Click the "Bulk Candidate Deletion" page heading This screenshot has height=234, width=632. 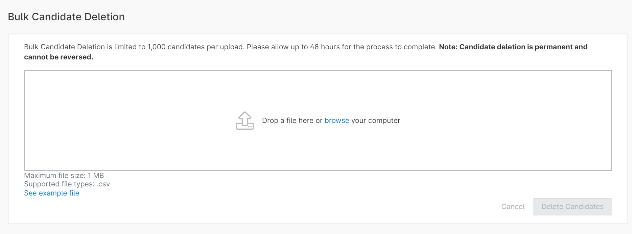66,17
